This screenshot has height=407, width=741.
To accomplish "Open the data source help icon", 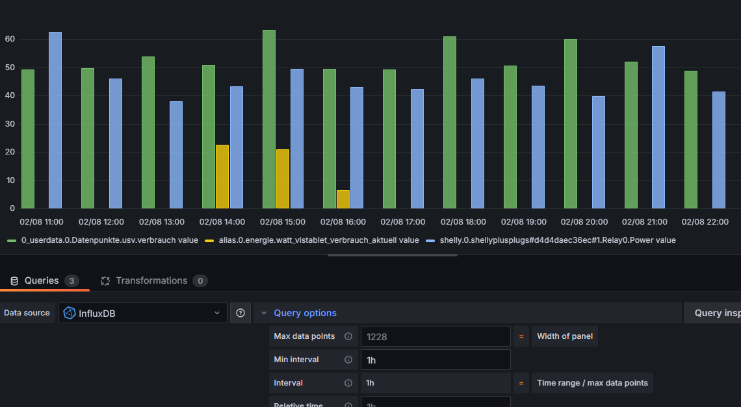I will click(x=240, y=313).
